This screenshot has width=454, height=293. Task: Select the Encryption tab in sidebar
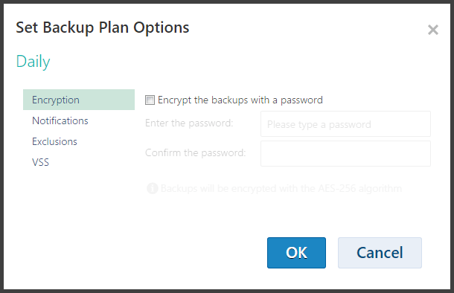tap(79, 100)
